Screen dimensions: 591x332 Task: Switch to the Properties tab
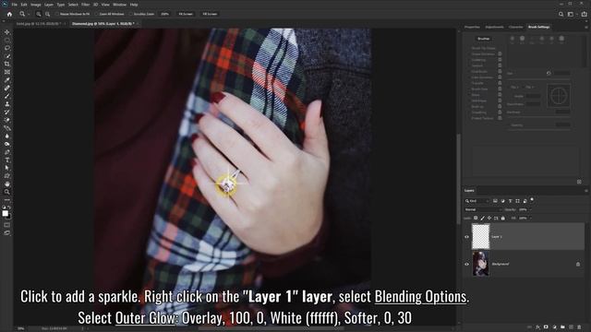[x=472, y=27]
